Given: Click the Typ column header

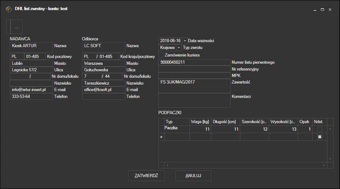Looking at the screenshot, I should click(x=177, y=122).
